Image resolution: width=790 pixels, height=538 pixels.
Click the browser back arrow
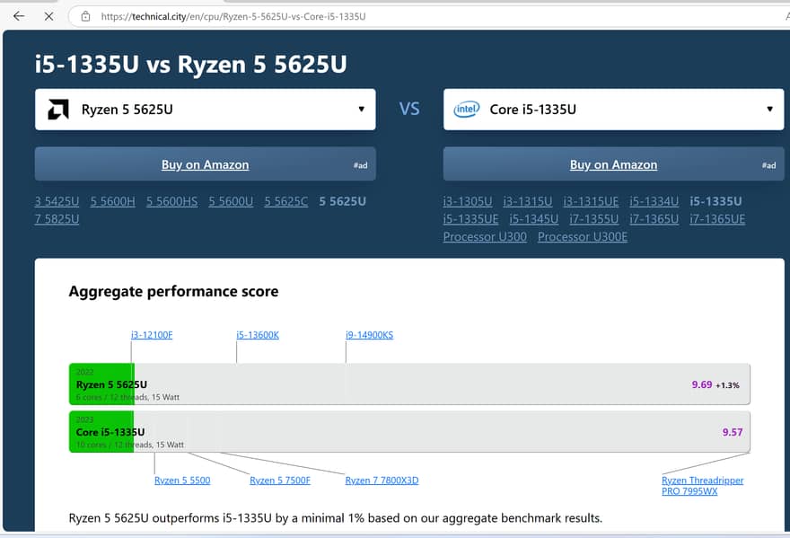(19, 16)
